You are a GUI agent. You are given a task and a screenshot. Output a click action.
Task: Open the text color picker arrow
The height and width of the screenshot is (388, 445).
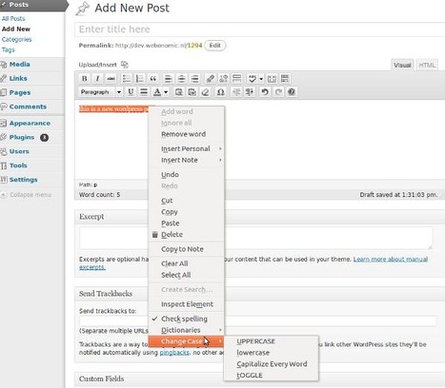point(166,92)
